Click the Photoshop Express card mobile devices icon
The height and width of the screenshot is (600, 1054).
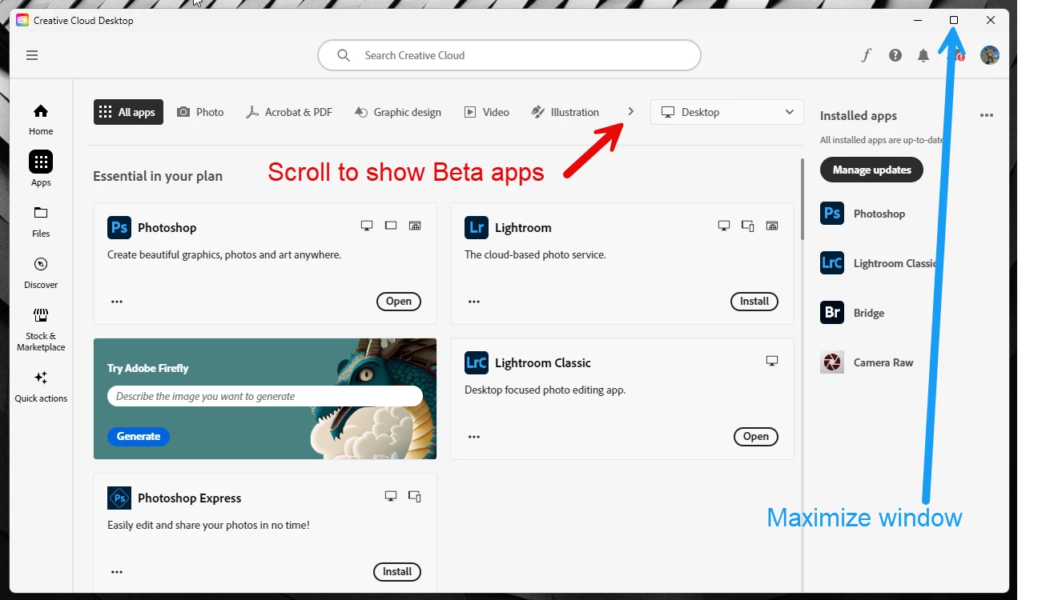pyautogui.click(x=415, y=496)
